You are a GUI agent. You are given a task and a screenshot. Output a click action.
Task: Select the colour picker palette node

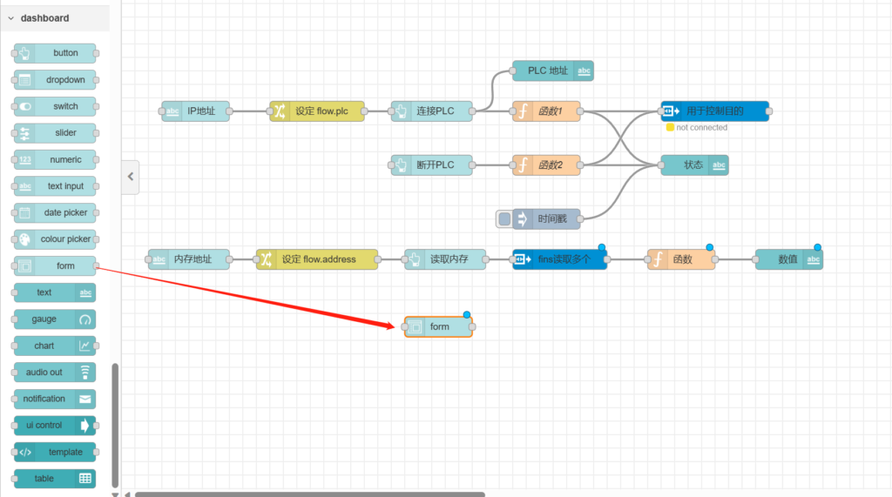[x=55, y=239]
